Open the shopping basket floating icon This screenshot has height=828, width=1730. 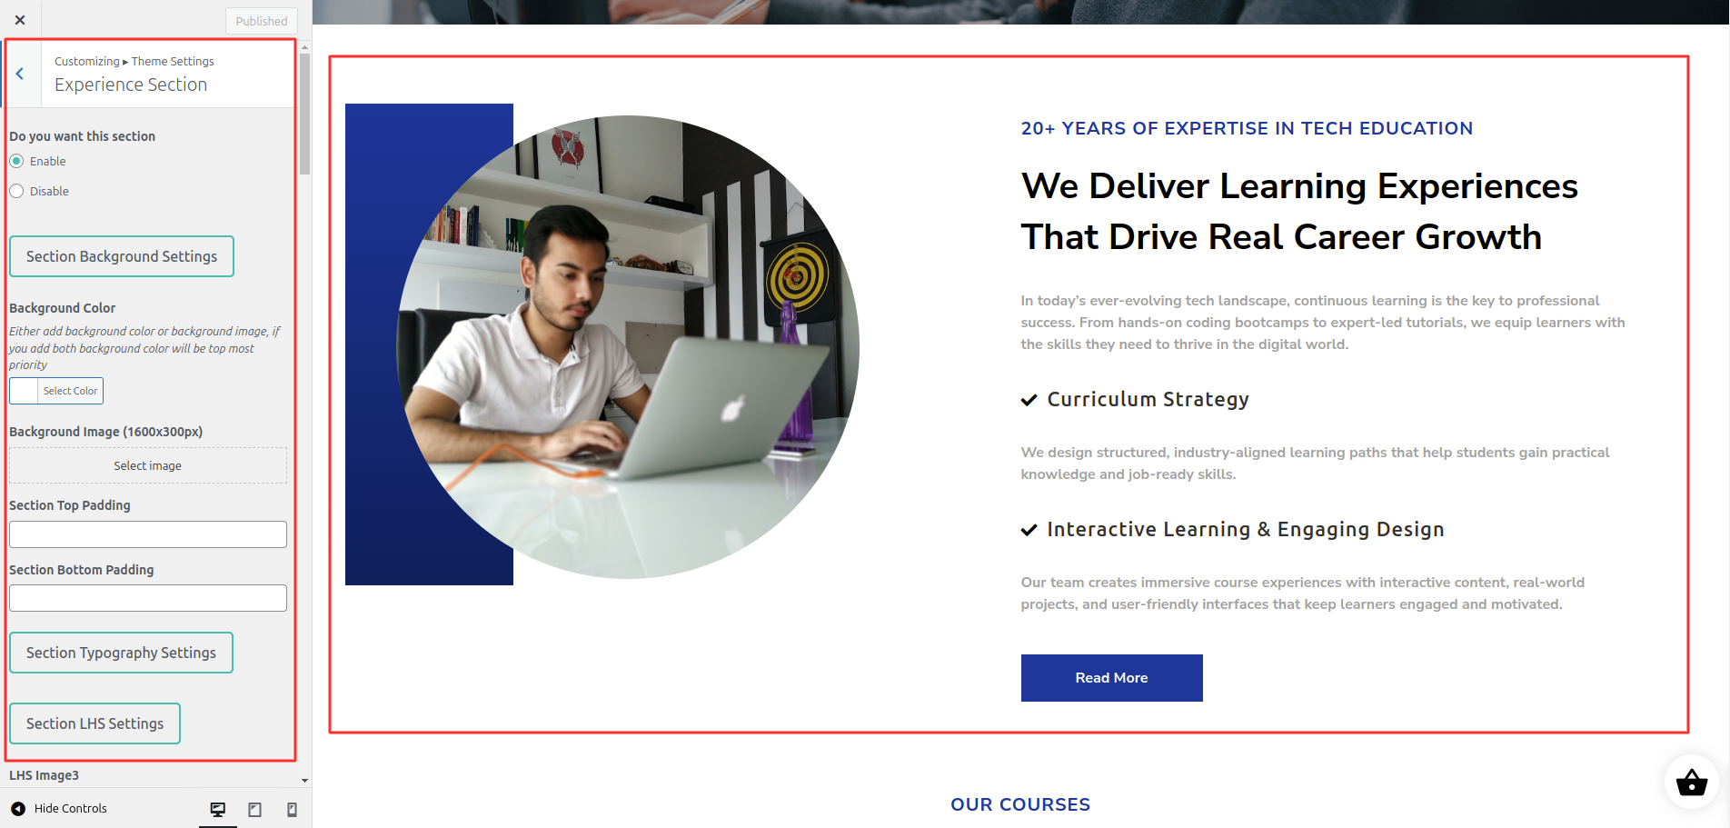[1691, 782]
